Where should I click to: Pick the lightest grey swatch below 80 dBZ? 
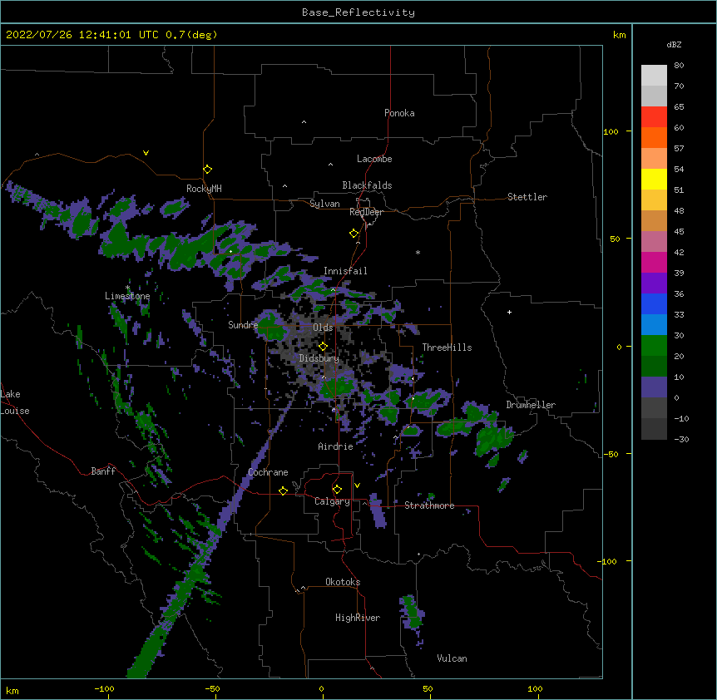click(x=654, y=76)
